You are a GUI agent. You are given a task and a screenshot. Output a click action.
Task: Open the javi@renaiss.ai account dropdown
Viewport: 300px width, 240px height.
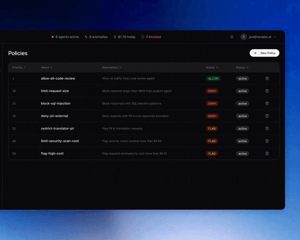(x=258, y=37)
